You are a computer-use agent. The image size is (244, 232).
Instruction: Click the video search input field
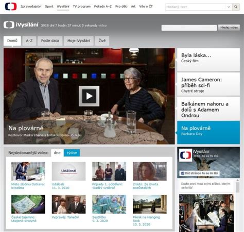[x=189, y=28]
